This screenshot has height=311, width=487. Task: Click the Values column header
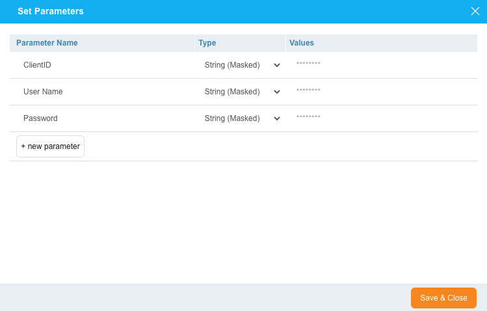(302, 43)
